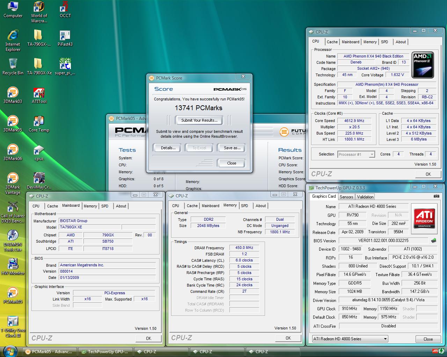
Task: Open SPD tab in Memory CPU-Z window
Action: point(244,206)
